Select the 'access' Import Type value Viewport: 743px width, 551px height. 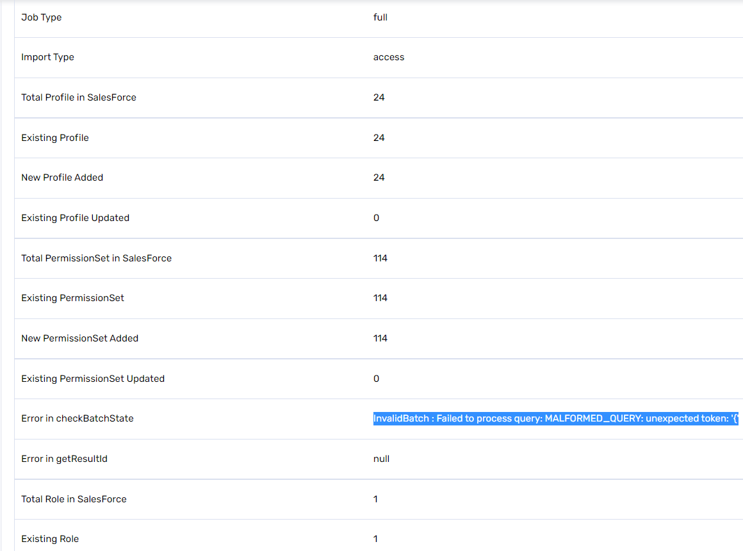[x=389, y=57]
